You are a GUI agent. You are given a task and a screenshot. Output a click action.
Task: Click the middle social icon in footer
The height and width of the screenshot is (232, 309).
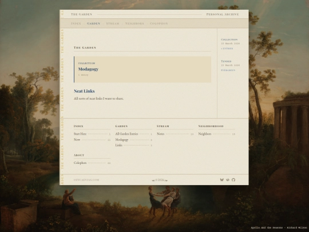tap(228, 180)
